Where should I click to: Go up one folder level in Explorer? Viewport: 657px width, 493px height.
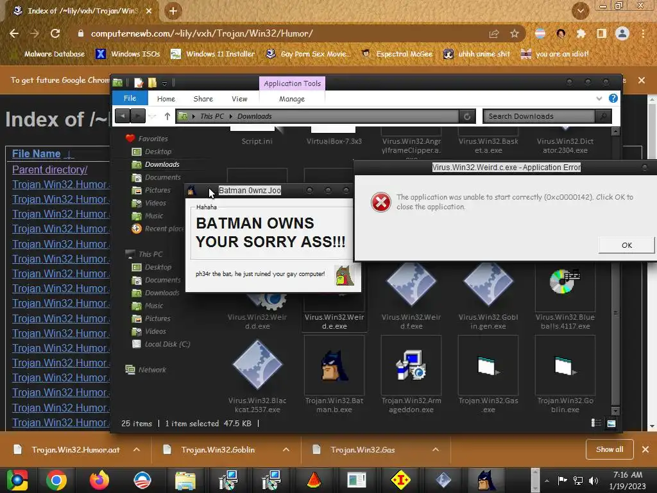coord(167,116)
